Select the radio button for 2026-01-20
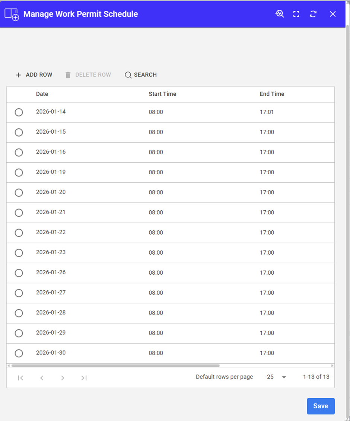Screen dimensions: 350x421 pyautogui.click(x=19, y=192)
